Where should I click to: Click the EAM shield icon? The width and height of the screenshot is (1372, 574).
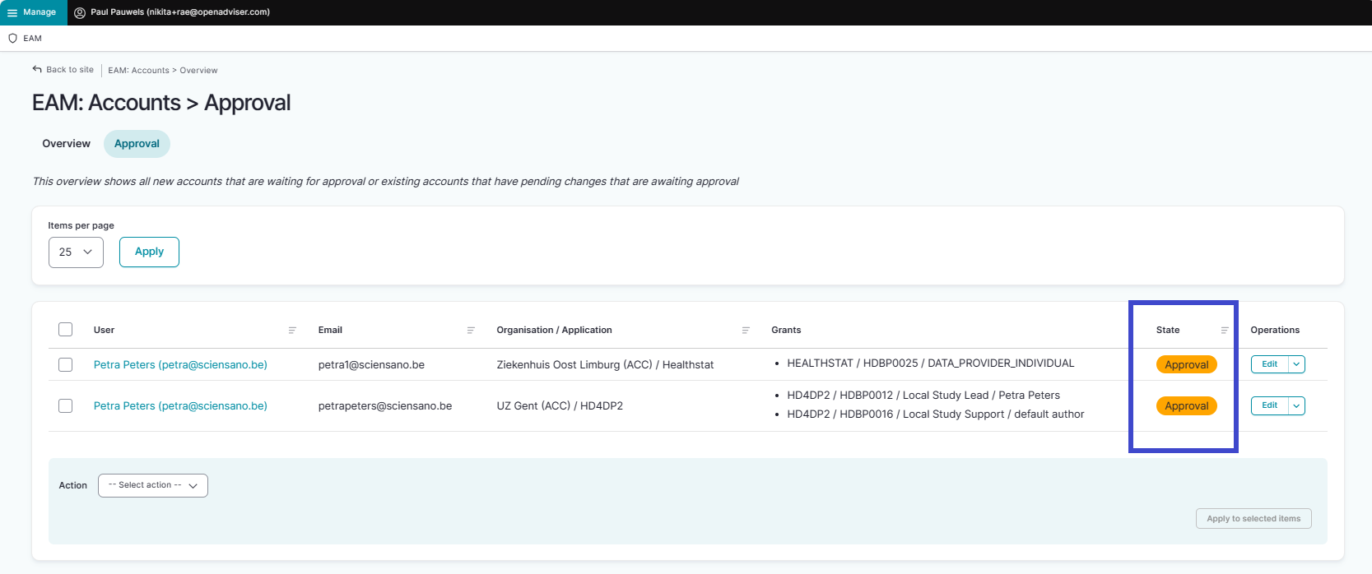tap(12, 39)
